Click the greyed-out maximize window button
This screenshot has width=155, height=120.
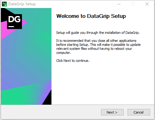(x=133, y=4)
